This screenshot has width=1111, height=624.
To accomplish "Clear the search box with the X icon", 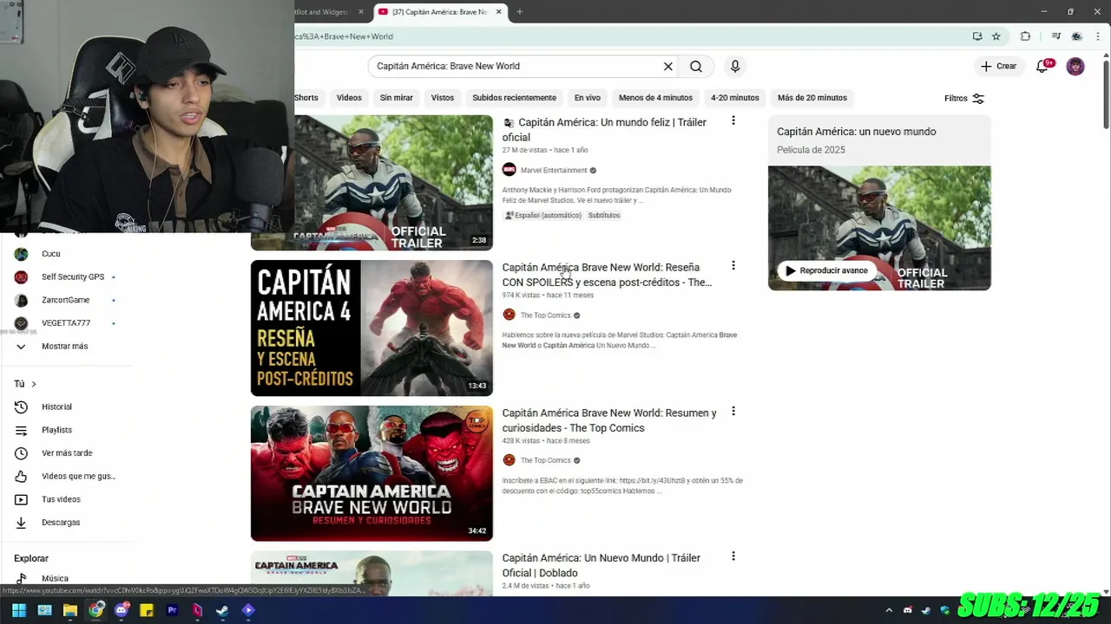I will 668,66.
